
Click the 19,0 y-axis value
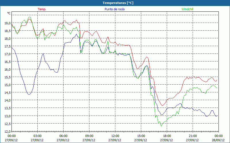point(7,23)
